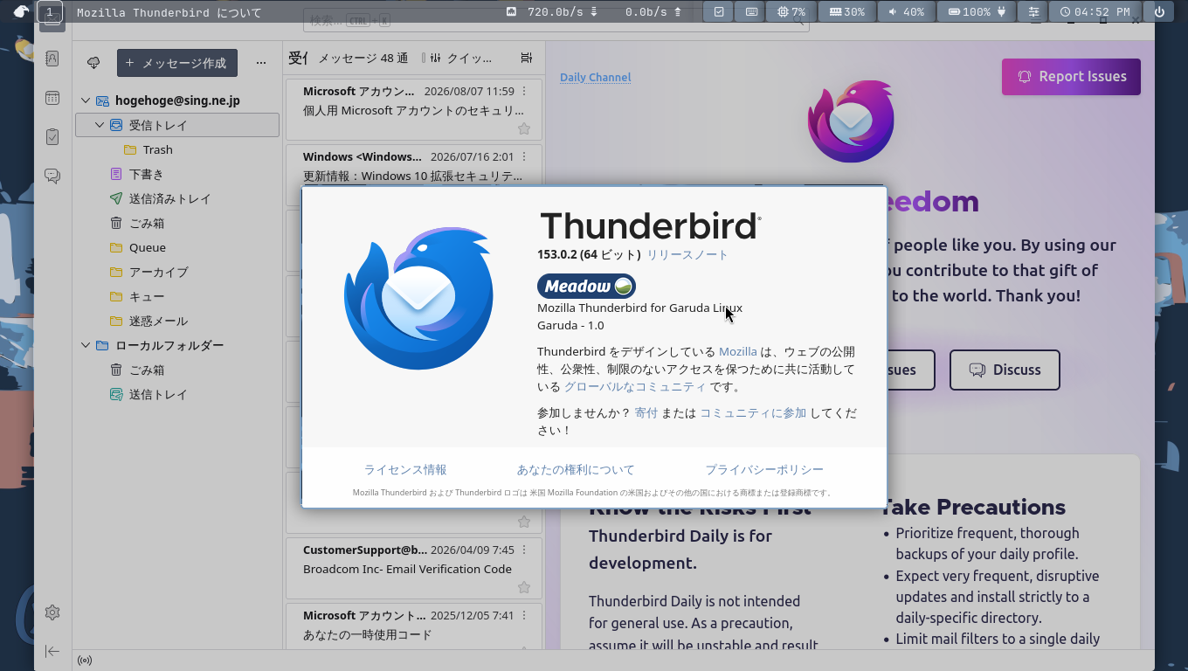Open the settings gear in spaces toolbar
The height and width of the screenshot is (671, 1188).
pyautogui.click(x=52, y=612)
